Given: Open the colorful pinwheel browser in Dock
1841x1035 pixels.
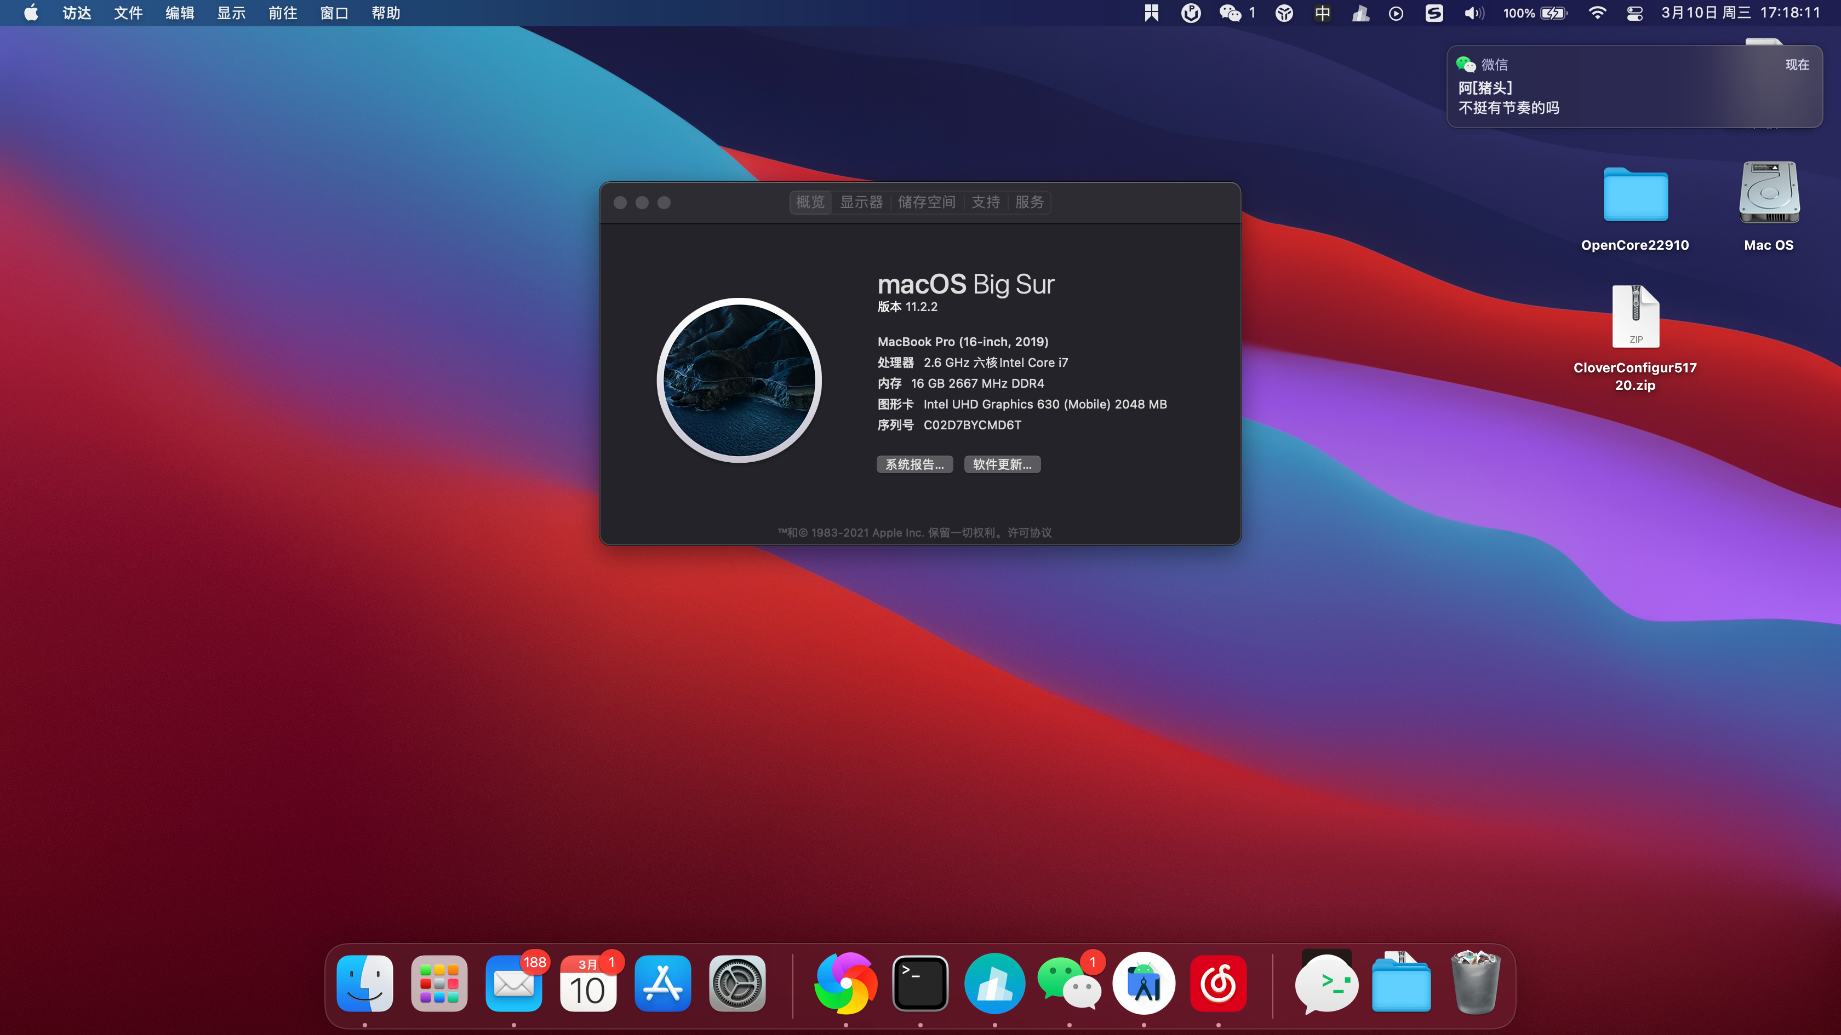Looking at the screenshot, I should point(845,984).
